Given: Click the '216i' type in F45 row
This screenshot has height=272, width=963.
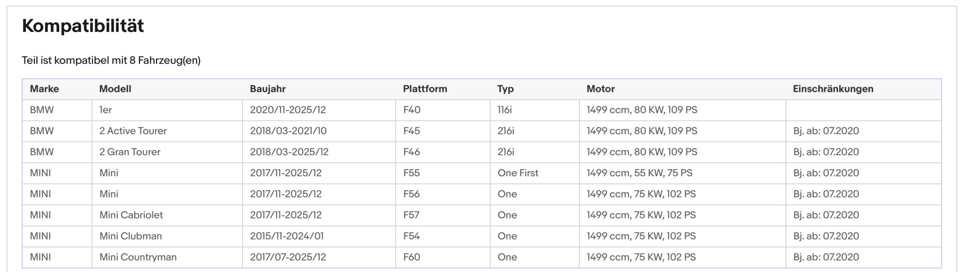Looking at the screenshot, I should (535, 131).
